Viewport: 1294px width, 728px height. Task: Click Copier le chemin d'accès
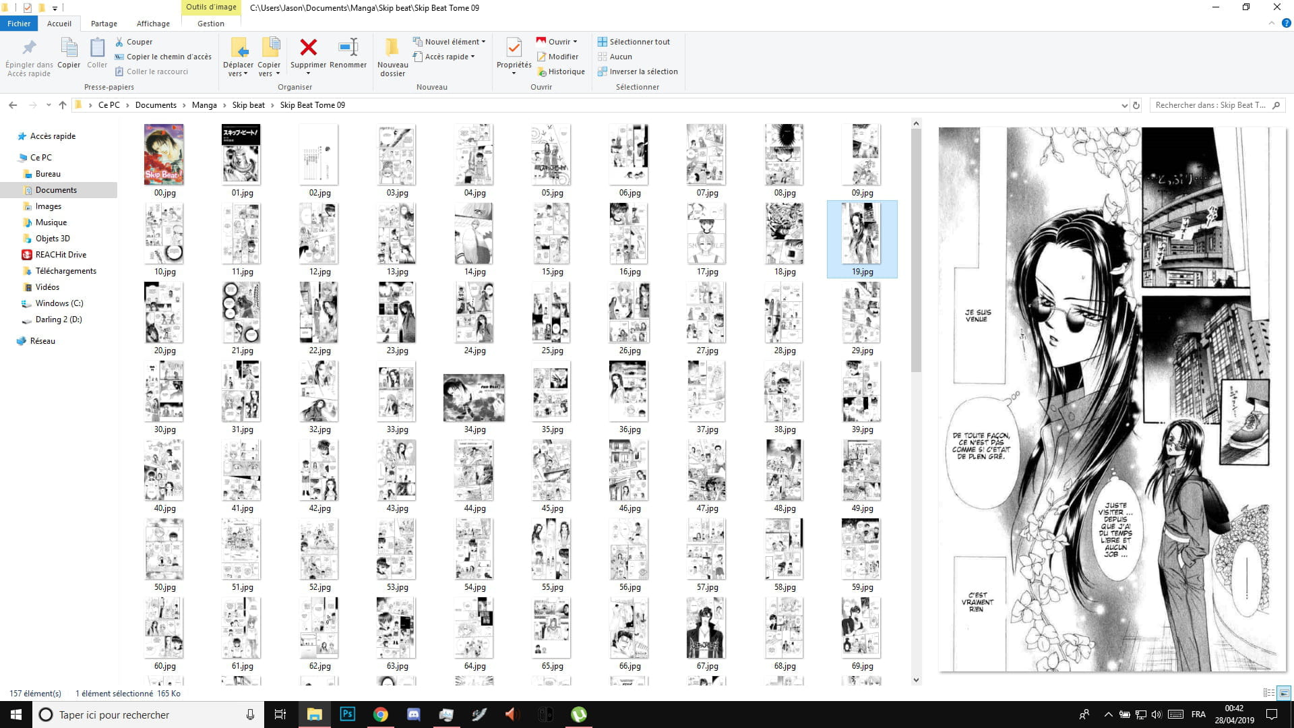163,57
